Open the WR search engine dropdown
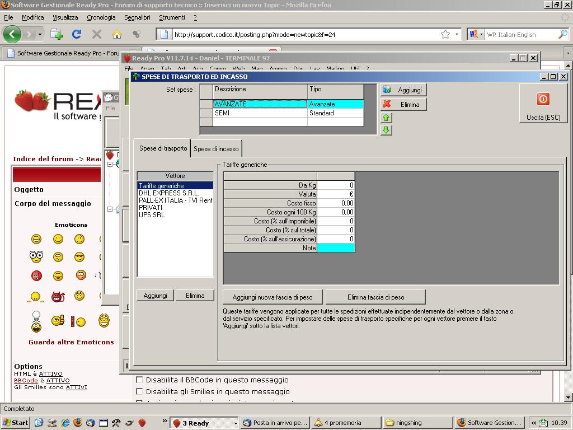 click(x=481, y=34)
